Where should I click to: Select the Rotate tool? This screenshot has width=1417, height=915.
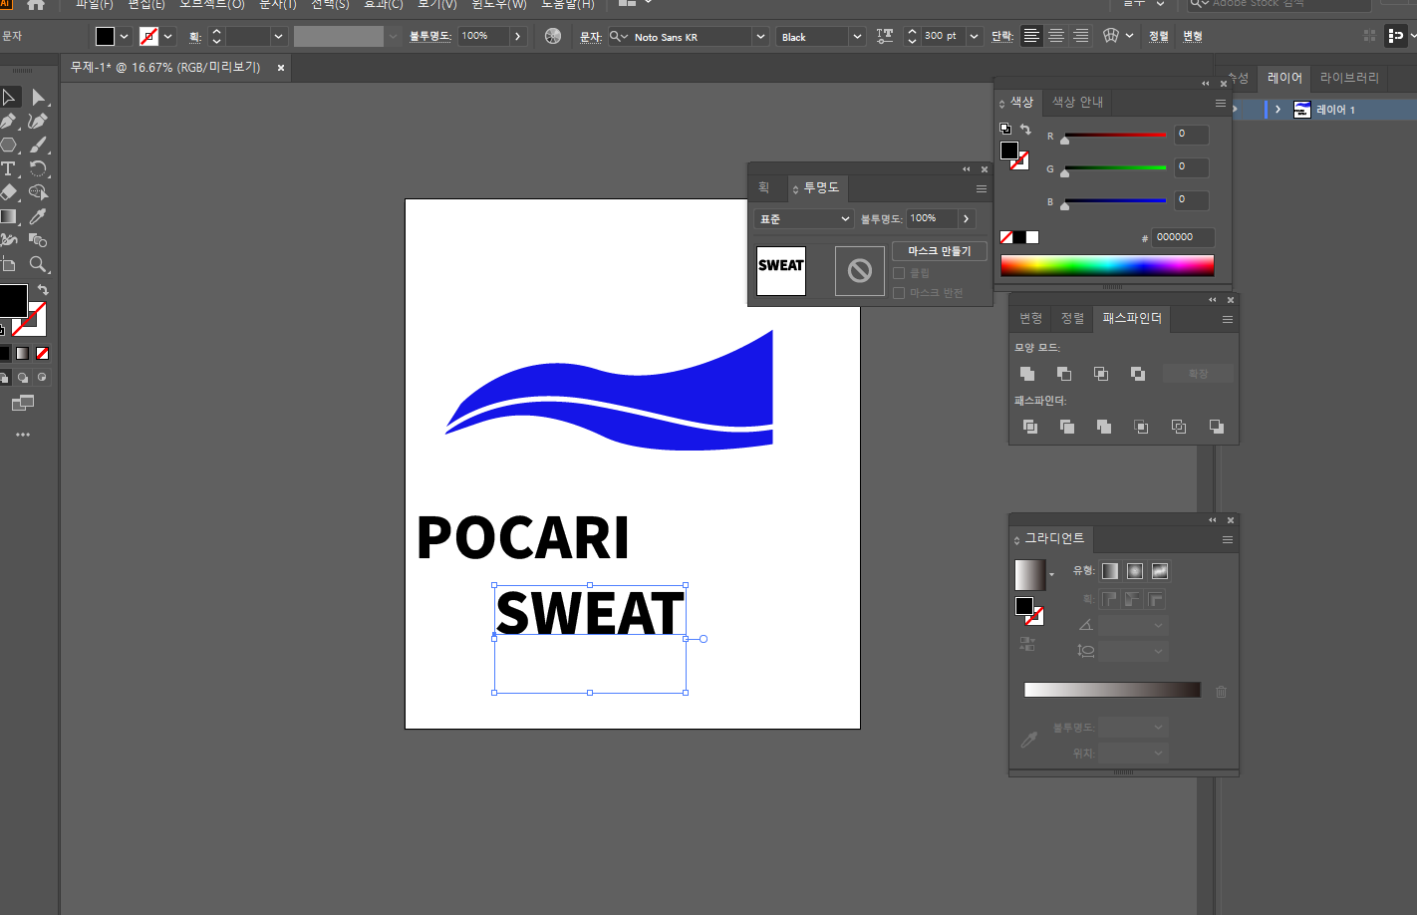[x=38, y=168]
